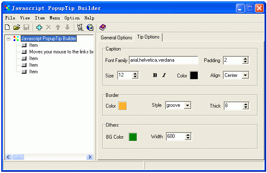Maximize the PopupTip Builder window
Screen dimensions: 267x173
tap(250, 8)
